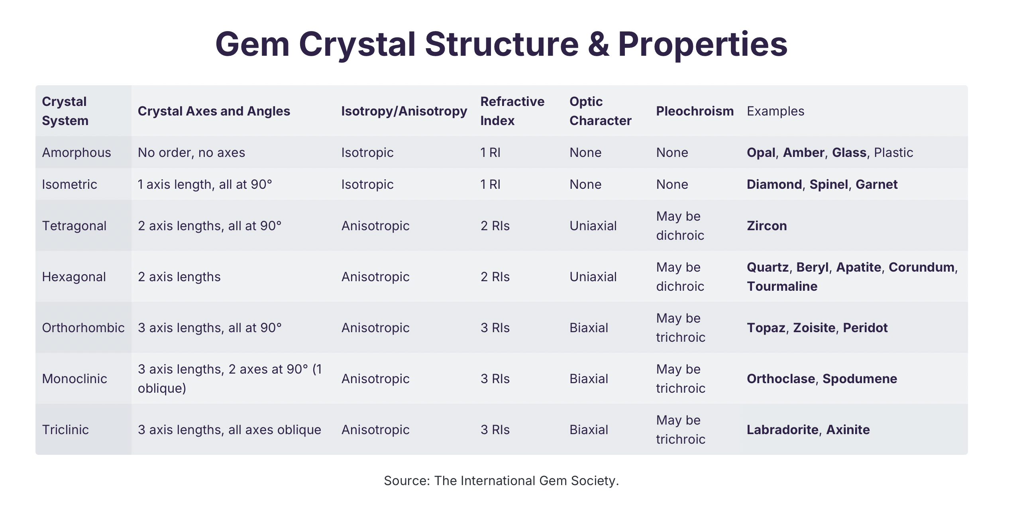
Task: Click the International Gem Society source text
Action: pyautogui.click(x=501, y=481)
